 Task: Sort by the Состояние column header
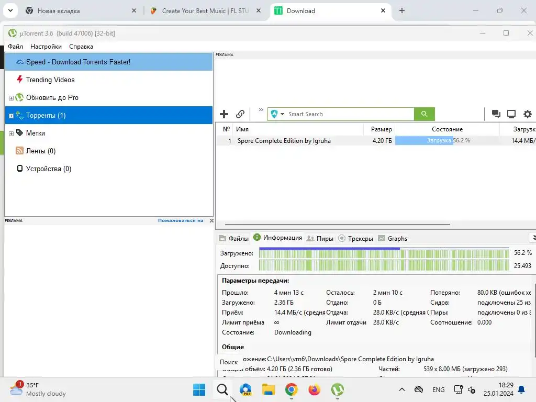click(x=447, y=129)
